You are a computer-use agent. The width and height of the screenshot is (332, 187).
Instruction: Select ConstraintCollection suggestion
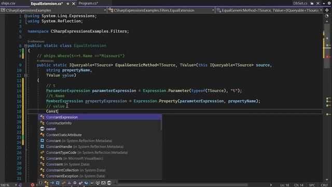coord(100,170)
